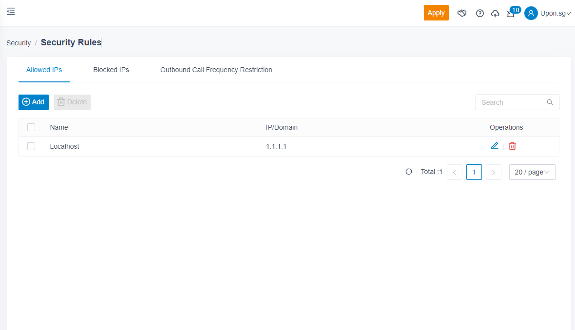
Task: Expand the Upon.sg account menu
Action: tap(548, 13)
